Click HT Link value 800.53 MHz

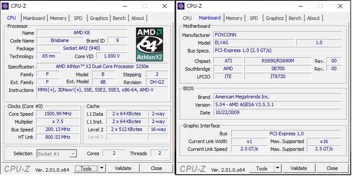[58, 137]
